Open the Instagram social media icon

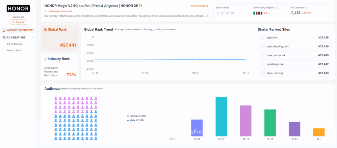click(223, 13)
